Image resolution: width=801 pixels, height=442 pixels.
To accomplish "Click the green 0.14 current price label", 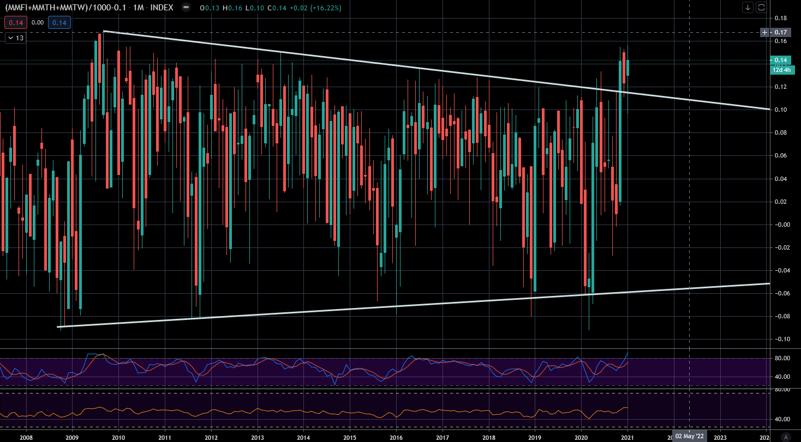I will 780,60.
